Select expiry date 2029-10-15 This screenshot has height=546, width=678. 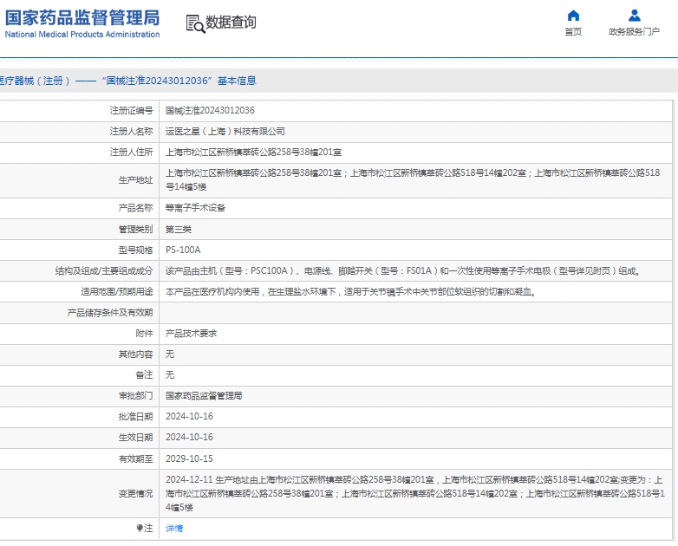pos(189,458)
